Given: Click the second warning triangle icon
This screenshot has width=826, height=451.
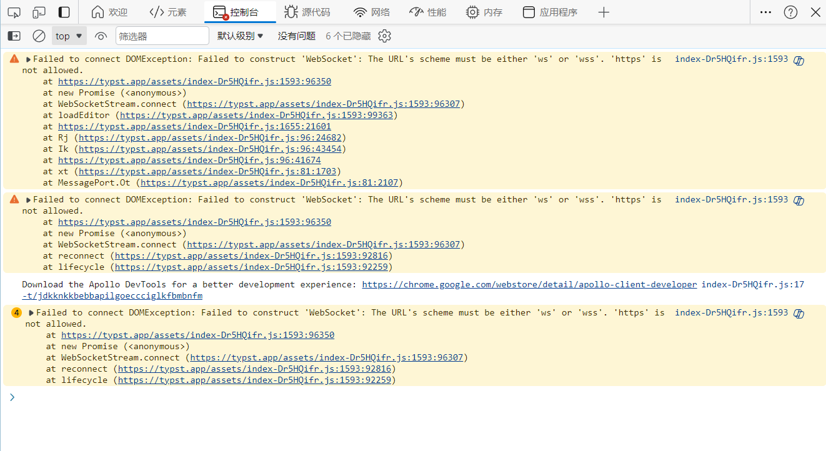Looking at the screenshot, I should tap(14, 199).
